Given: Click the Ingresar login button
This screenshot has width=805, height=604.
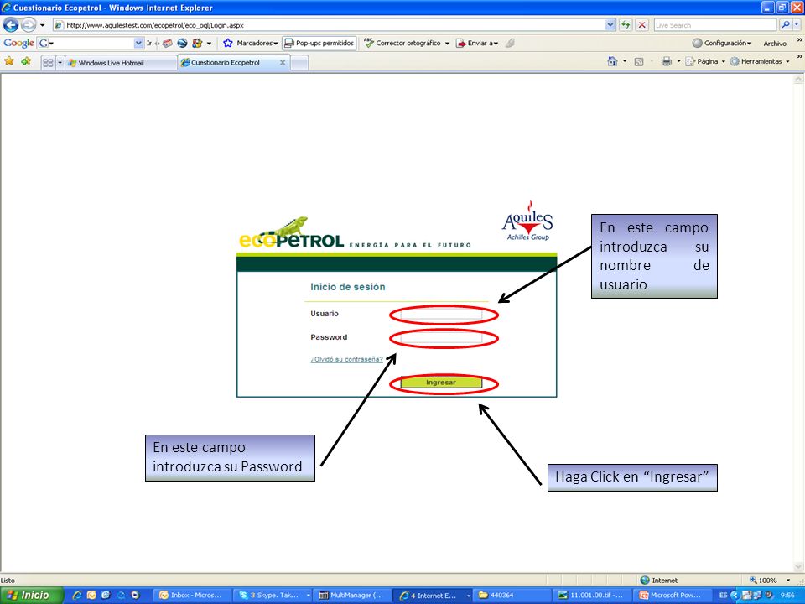Looking at the screenshot, I should click(x=441, y=383).
